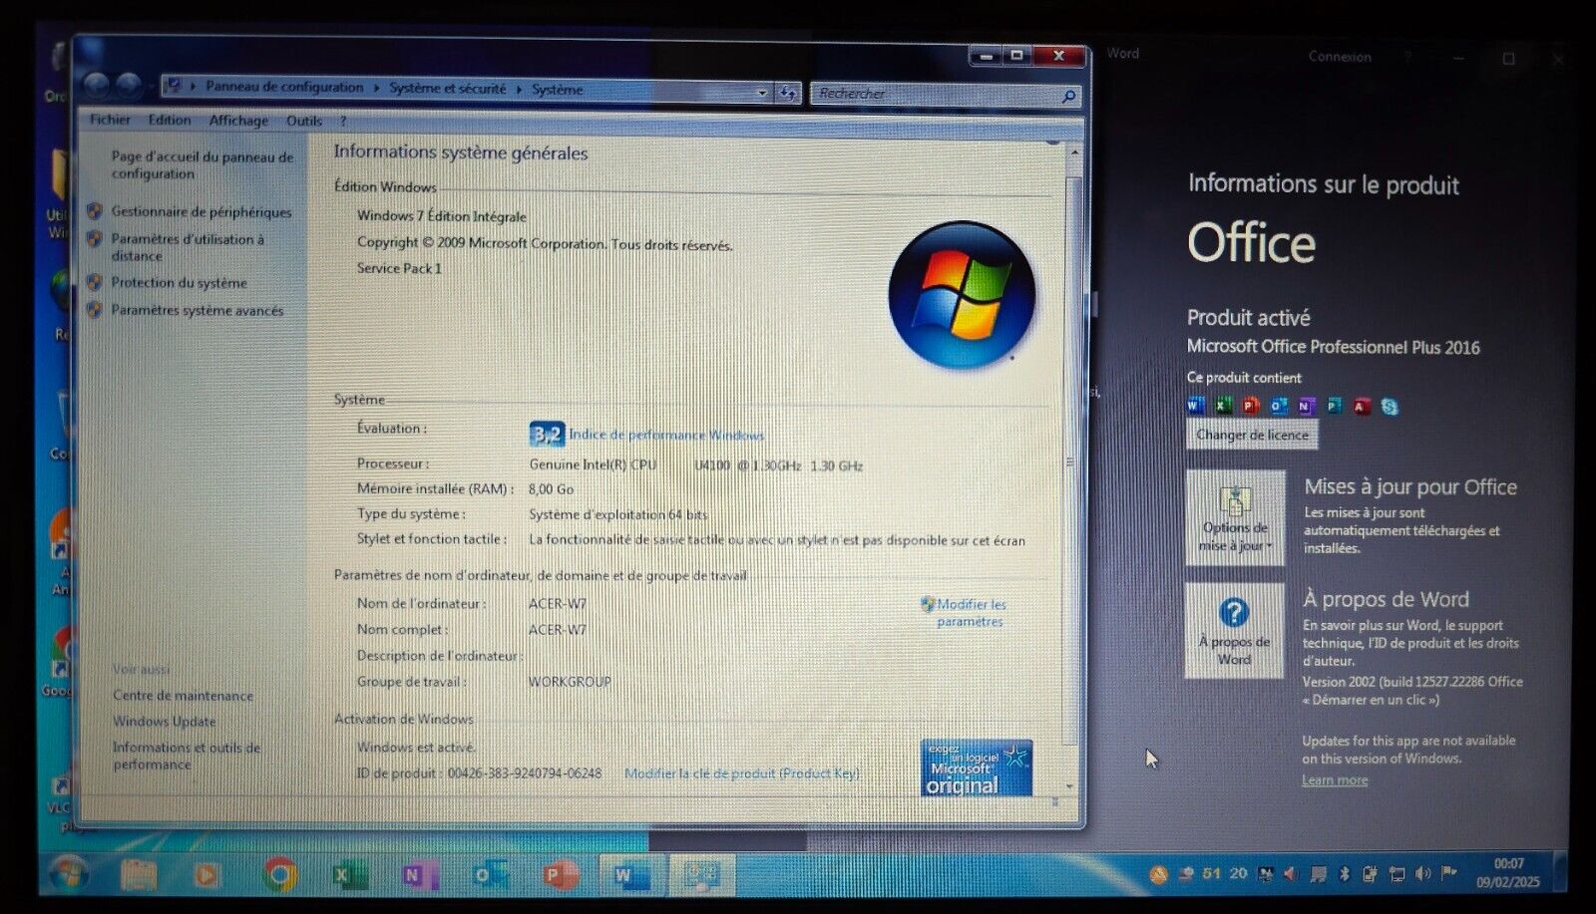Click the Outlook icon under Ce produit contient
1596x914 pixels.
[x=1279, y=406]
